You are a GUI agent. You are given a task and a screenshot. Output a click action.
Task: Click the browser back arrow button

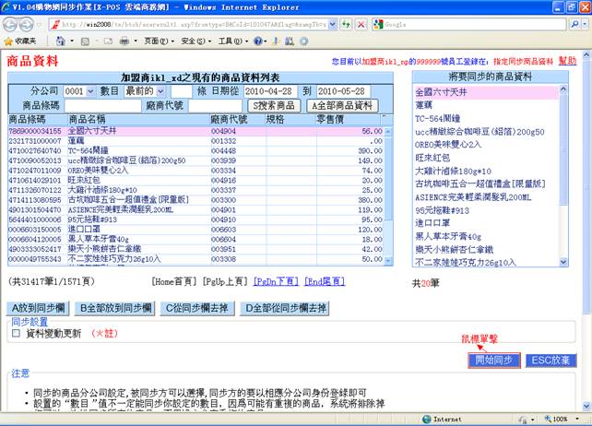(x=11, y=24)
